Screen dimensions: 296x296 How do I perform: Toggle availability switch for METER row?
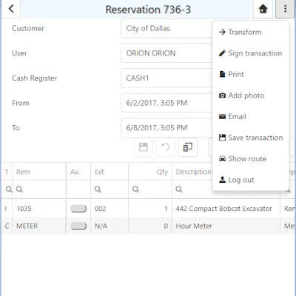tap(78, 226)
